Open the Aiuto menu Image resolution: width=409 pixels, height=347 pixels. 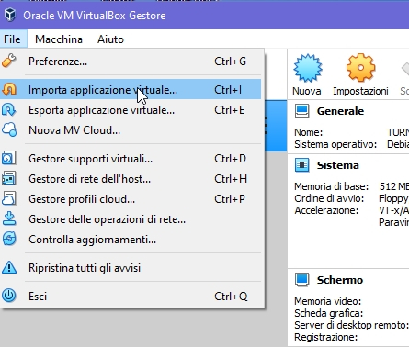[x=110, y=39]
